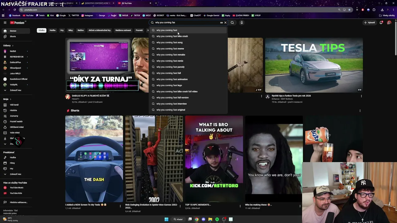Switch to the SENSITIVE CONTENT browser tab
Image resolution: width=397 pixels, height=223 pixels.
tap(97, 3)
